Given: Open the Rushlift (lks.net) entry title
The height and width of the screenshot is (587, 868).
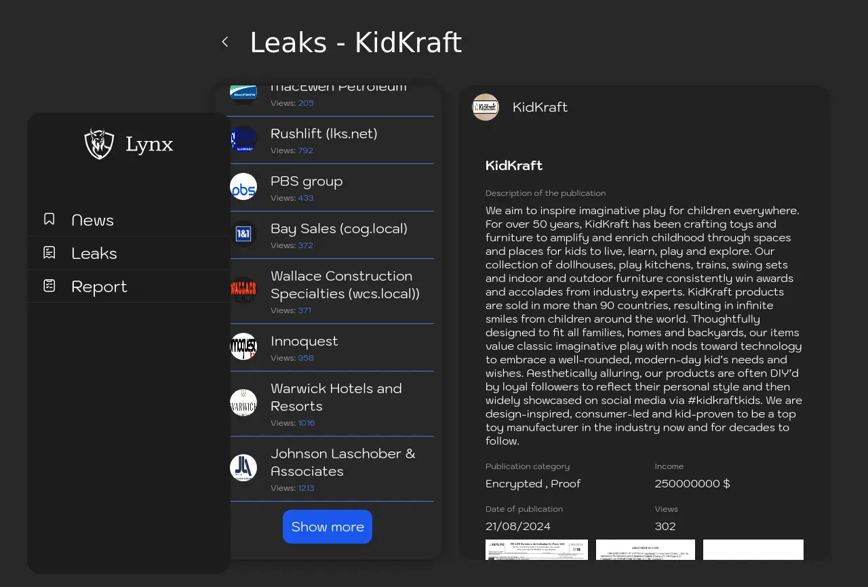Looking at the screenshot, I should [323, 134].
